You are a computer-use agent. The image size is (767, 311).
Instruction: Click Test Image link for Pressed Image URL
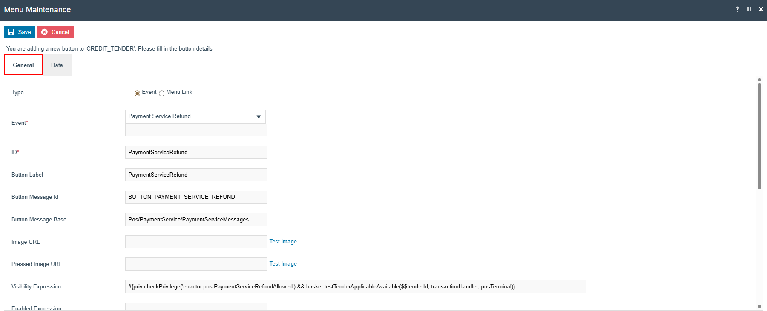(283, 263)
